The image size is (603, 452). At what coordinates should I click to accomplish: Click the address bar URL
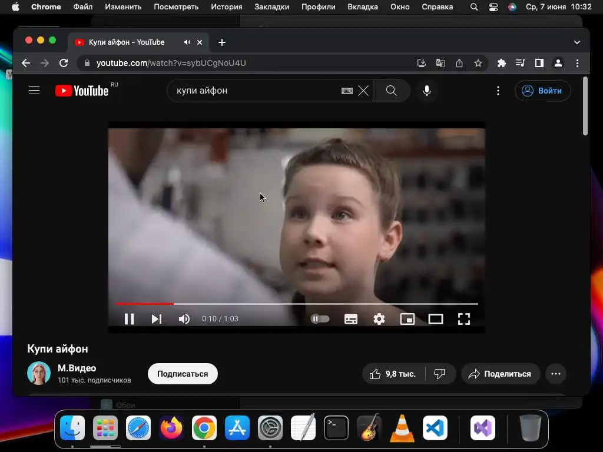coord(171,63)
